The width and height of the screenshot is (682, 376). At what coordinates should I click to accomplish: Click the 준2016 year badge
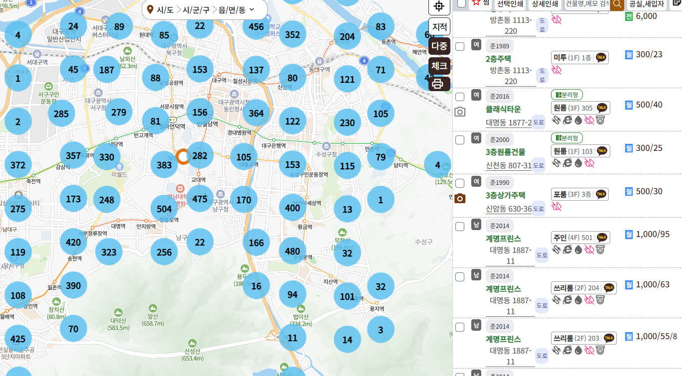pos(500,97)
